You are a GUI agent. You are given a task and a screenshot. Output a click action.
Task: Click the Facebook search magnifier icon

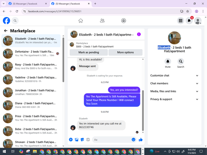click(15, 21)
